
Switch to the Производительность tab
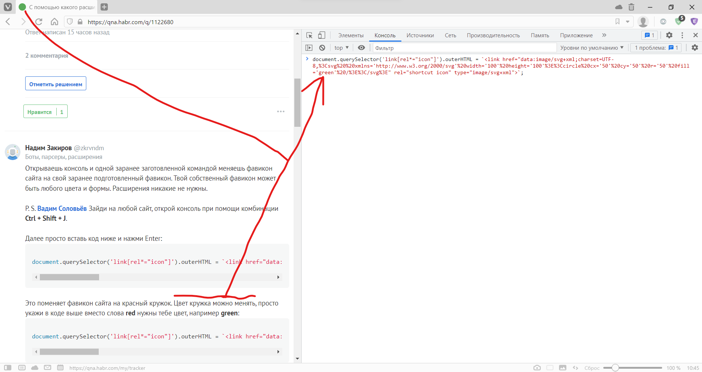coord(493,35)
